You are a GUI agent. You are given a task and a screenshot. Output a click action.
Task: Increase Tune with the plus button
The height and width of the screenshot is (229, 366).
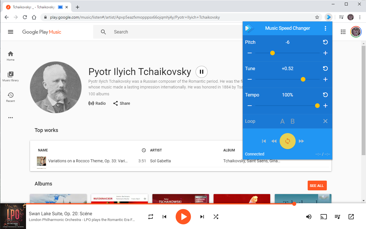[325, 79]
